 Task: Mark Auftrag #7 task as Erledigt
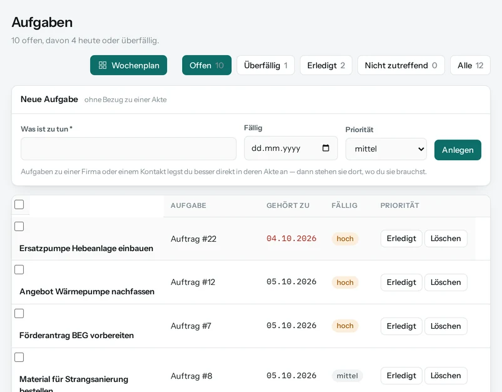(x=401, y=326)
